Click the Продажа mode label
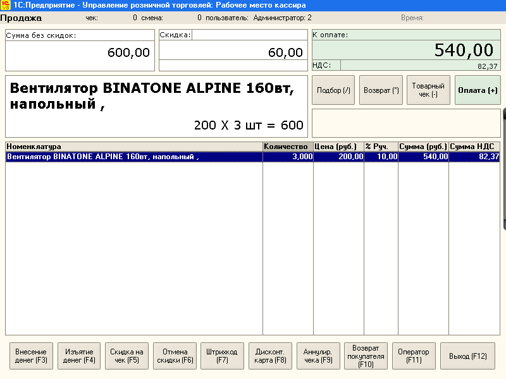The width and height of the screenshot is (506, 379). tap(21, 18)
